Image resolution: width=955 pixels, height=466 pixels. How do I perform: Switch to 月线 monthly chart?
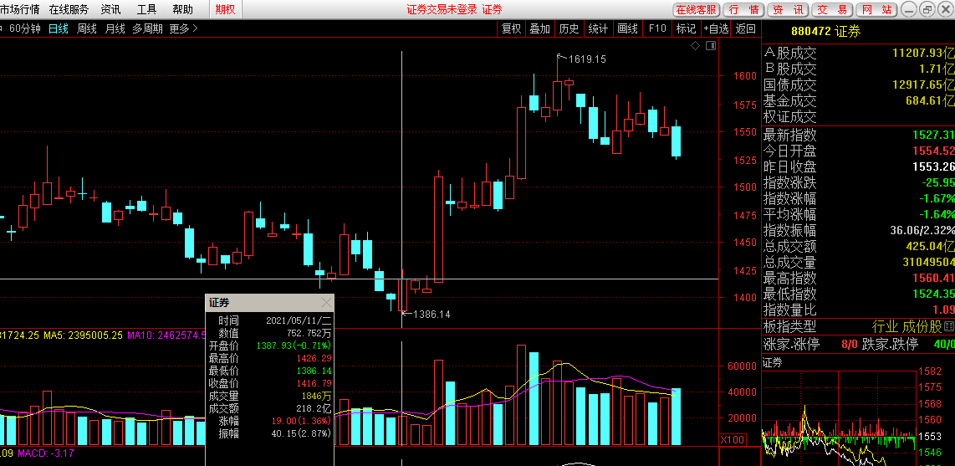[115, 28]
